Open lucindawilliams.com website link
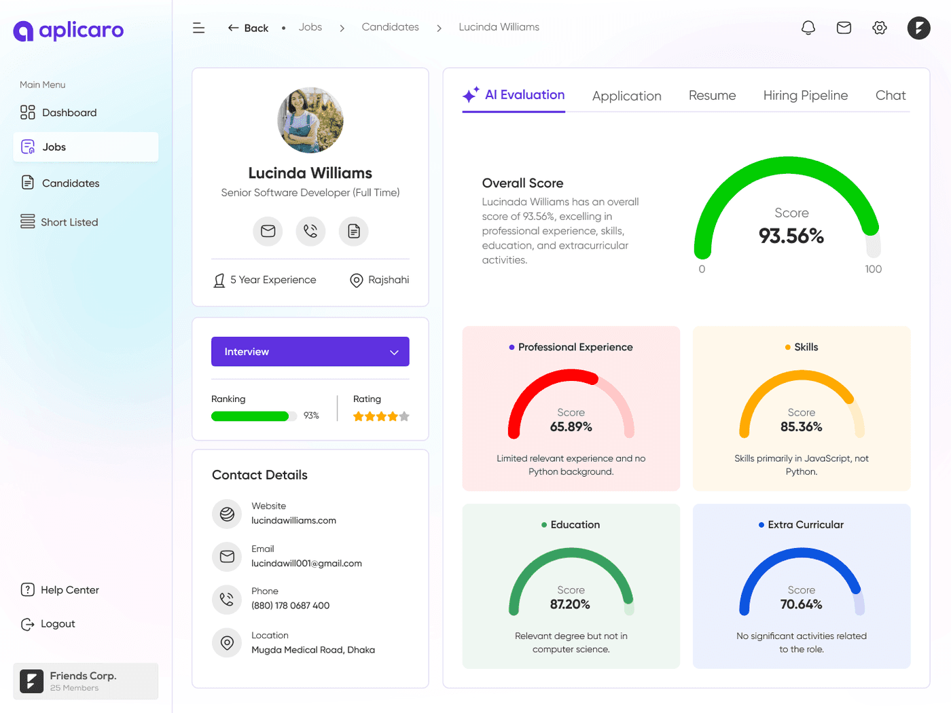Image resolution: width=951 pixels, height=713 pixels. 294,521
